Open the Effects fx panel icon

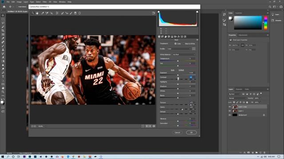pos(178,37)
